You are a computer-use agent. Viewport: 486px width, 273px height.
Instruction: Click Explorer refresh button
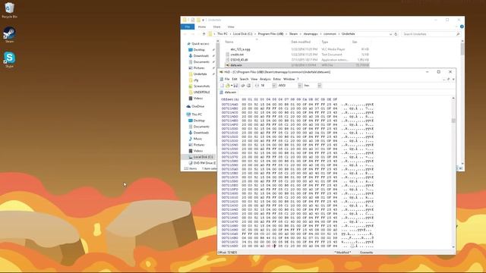tap(396, 34)
